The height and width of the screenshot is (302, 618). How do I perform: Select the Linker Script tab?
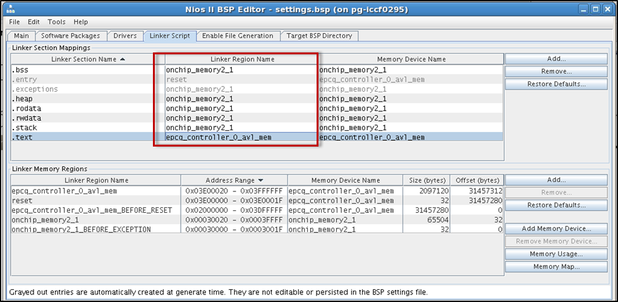coord(170,36)
